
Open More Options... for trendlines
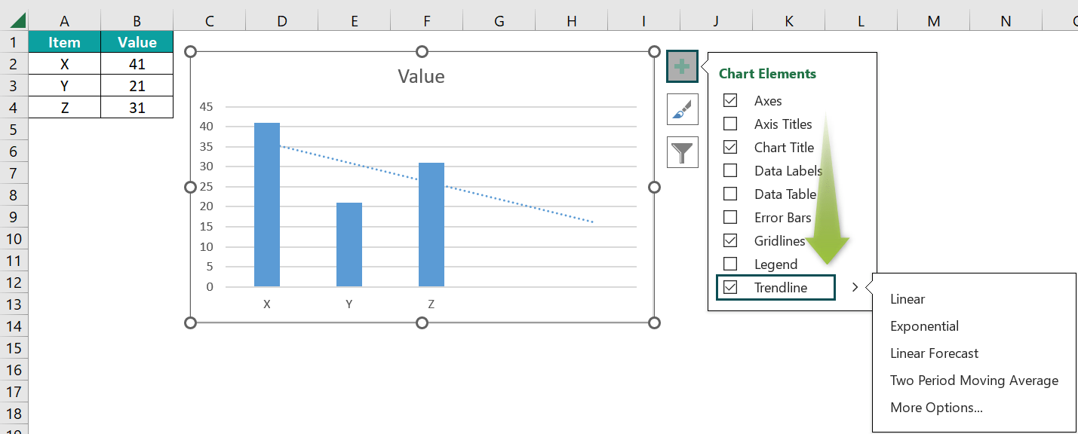coord(936,408)
